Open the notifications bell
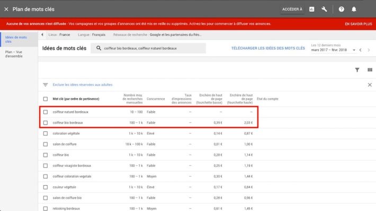 pos(354,9)
